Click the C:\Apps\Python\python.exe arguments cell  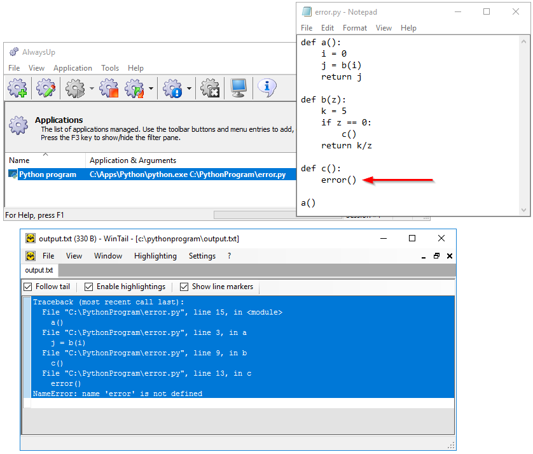pos(188,174)
